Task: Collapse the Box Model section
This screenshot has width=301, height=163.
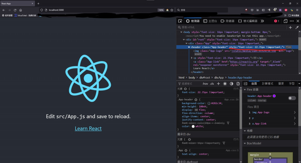Action: click(x=245, y=143)
